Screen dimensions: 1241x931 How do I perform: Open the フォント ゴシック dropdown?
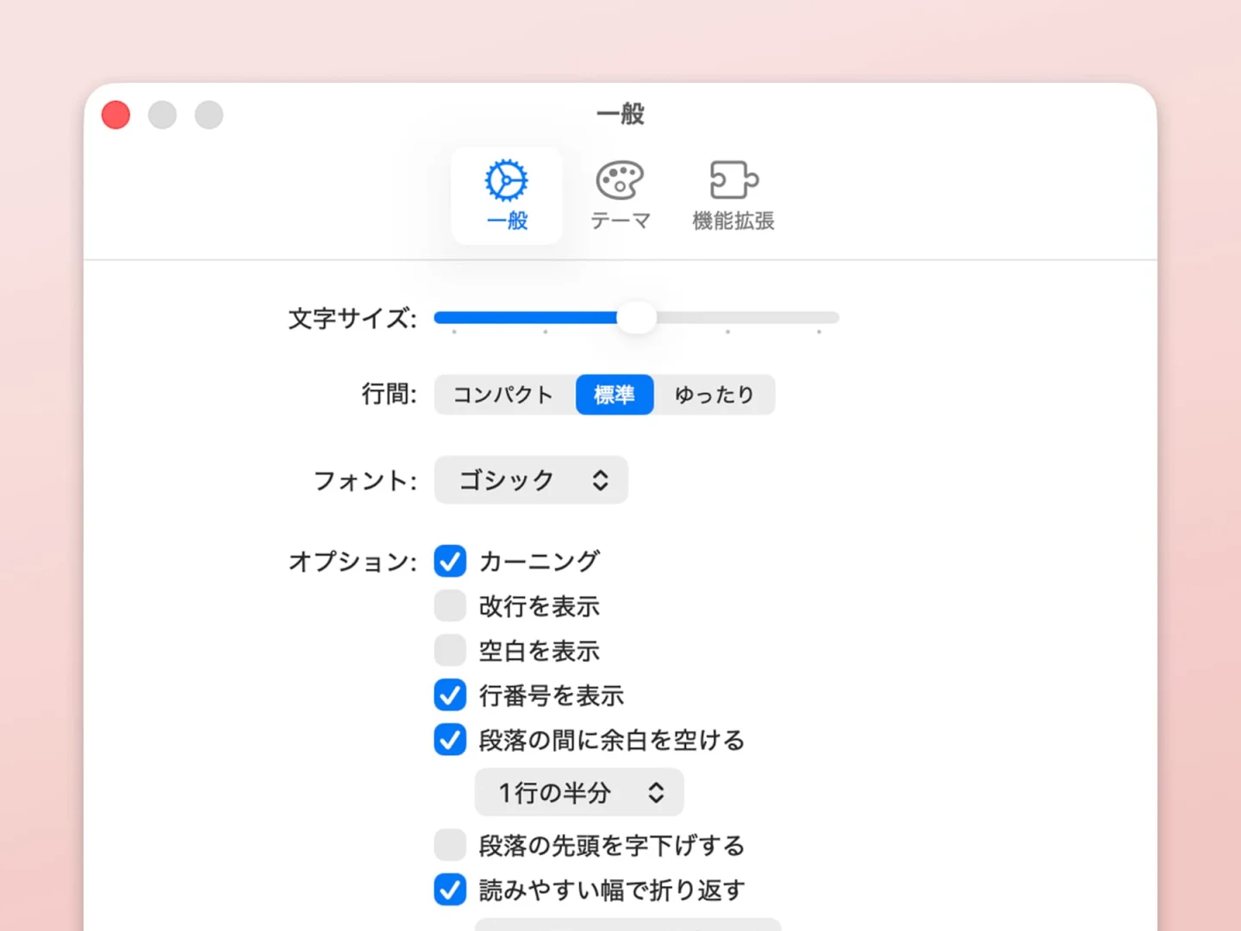click(x=531, y=480)
